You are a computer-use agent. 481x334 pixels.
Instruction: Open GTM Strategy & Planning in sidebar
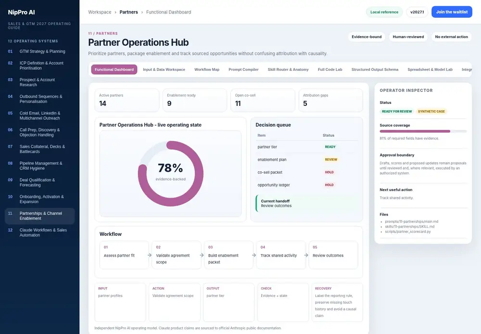[39, 51]
